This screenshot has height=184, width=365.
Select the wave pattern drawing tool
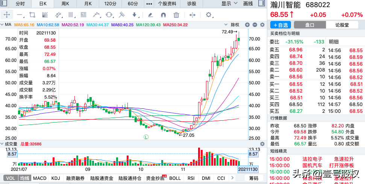(x=97, y=15)
